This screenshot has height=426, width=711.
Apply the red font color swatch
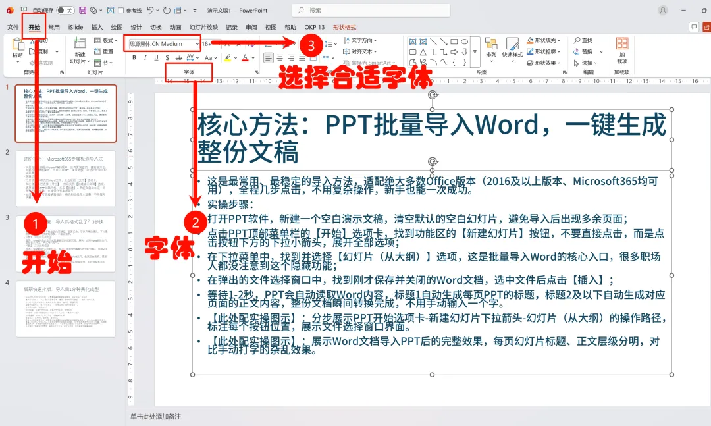pyautogui.click(x=245, y=58)
